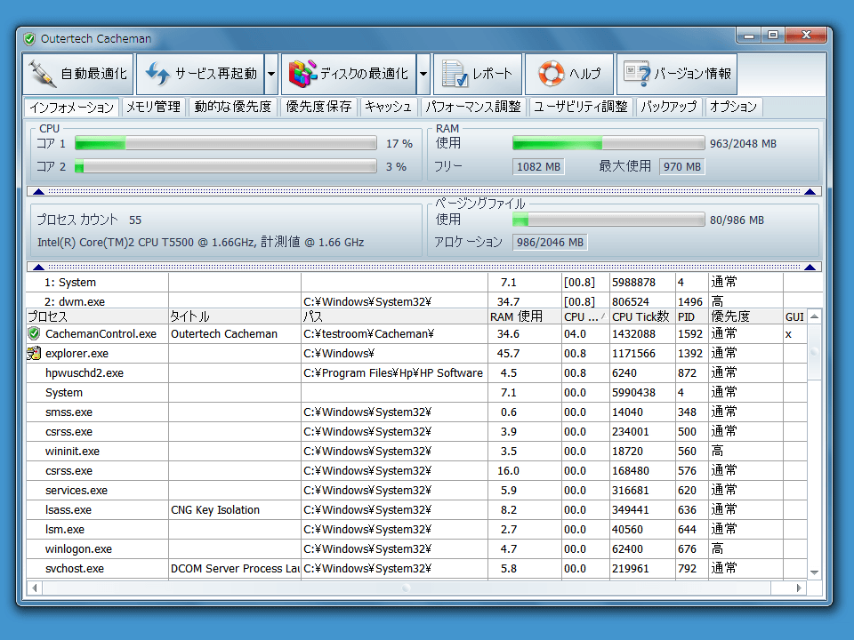
Task: Click the 自動最適化 button label
Action: 93,74
